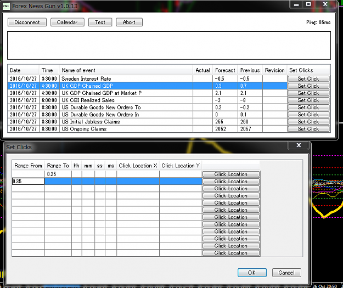Select the US Initial Jobless Claims row
This screenshot has width=343, height=288.
pos(147,122)
